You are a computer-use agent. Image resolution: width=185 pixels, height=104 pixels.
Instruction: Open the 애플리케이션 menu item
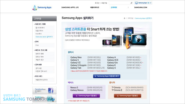pos(94,7)
